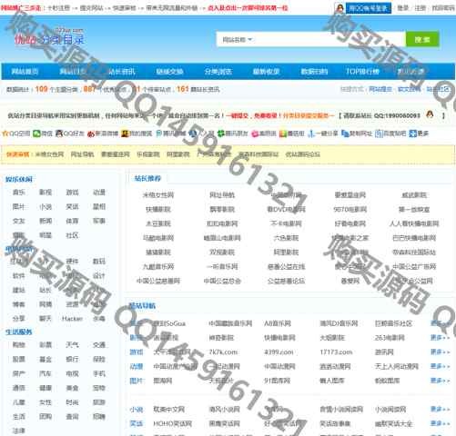
Task: Open the 最新收录 nav tab
Action: [x=266, y=72]
